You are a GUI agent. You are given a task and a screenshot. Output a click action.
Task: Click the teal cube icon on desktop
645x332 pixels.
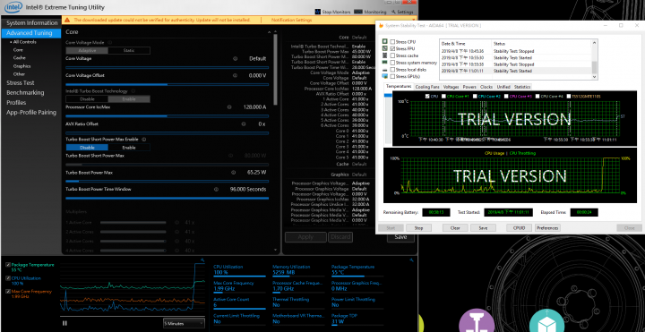(546, 320)
